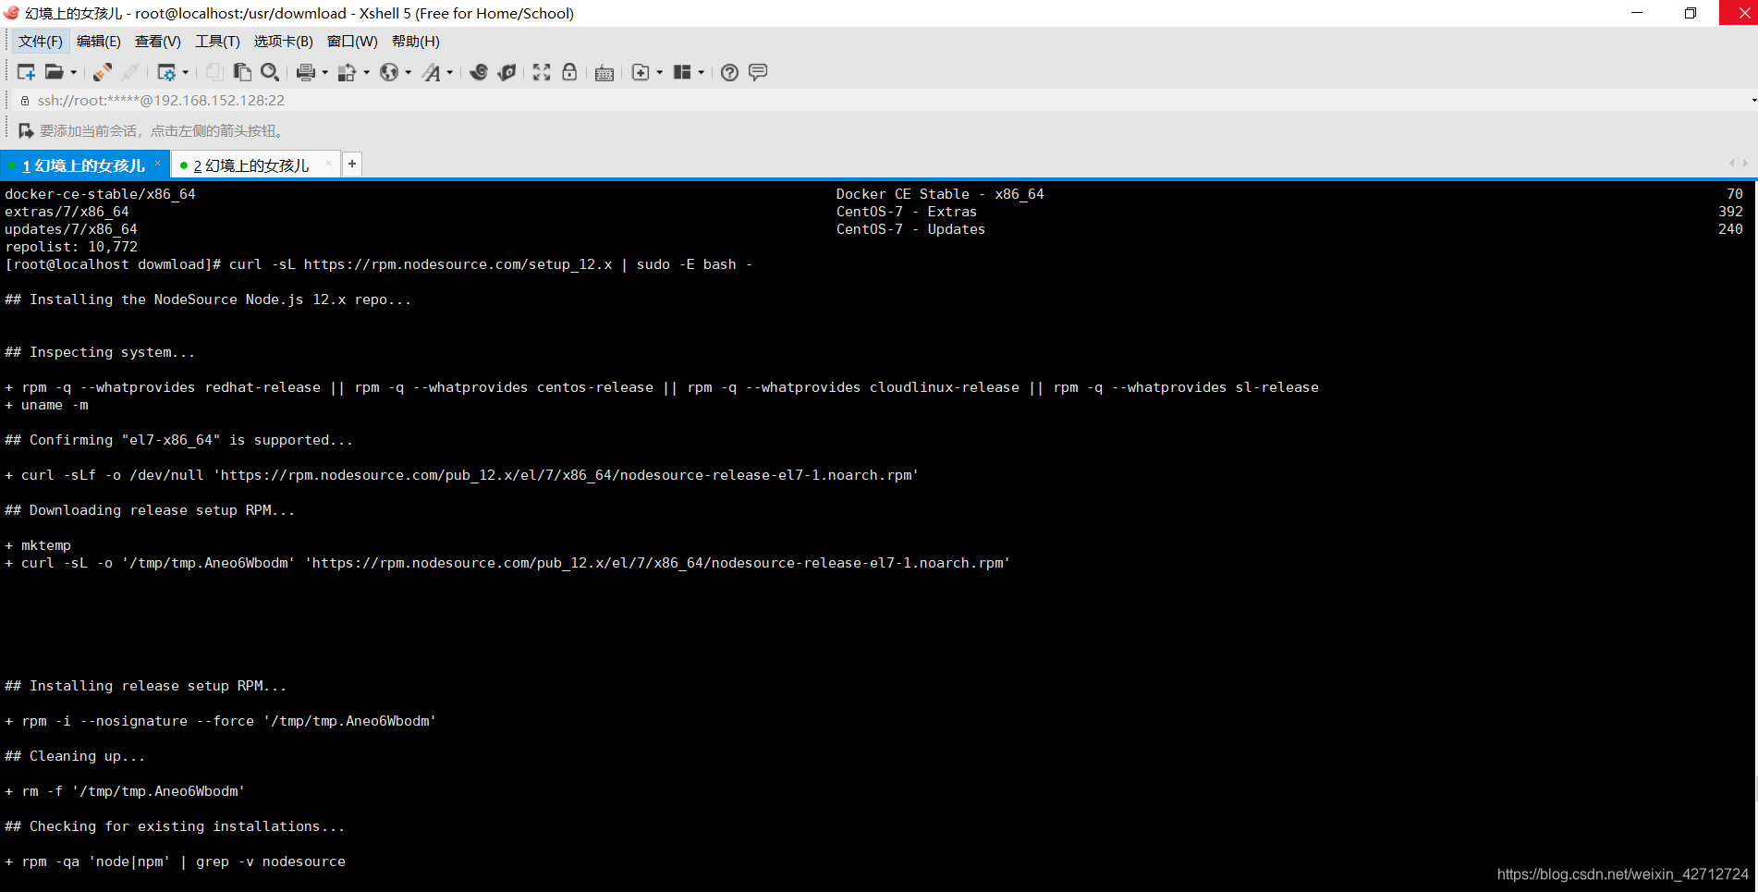Click the Xshell app icon in title bar
This screenshot has height=892, width=1758.
[11, 13]
